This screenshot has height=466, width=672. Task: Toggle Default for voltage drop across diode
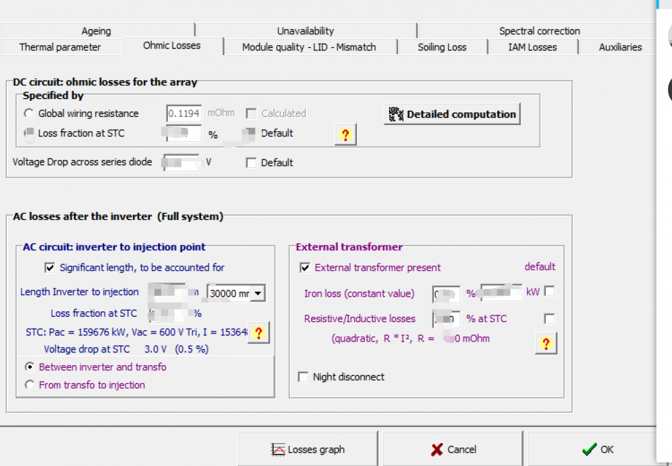pyautogui.click(x=251, y=163)
